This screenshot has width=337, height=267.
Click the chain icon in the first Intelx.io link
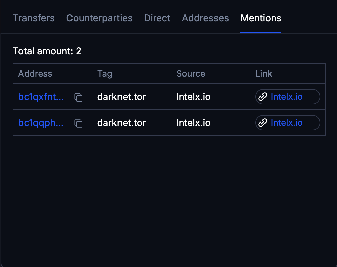(x=263, y=97)
